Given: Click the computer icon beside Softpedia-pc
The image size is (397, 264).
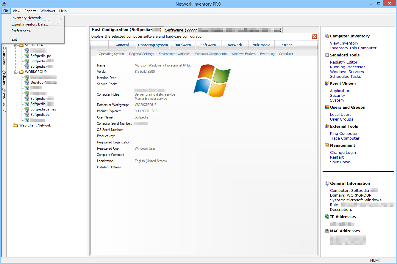Looking at the screenshot, I should pos(26,56).
